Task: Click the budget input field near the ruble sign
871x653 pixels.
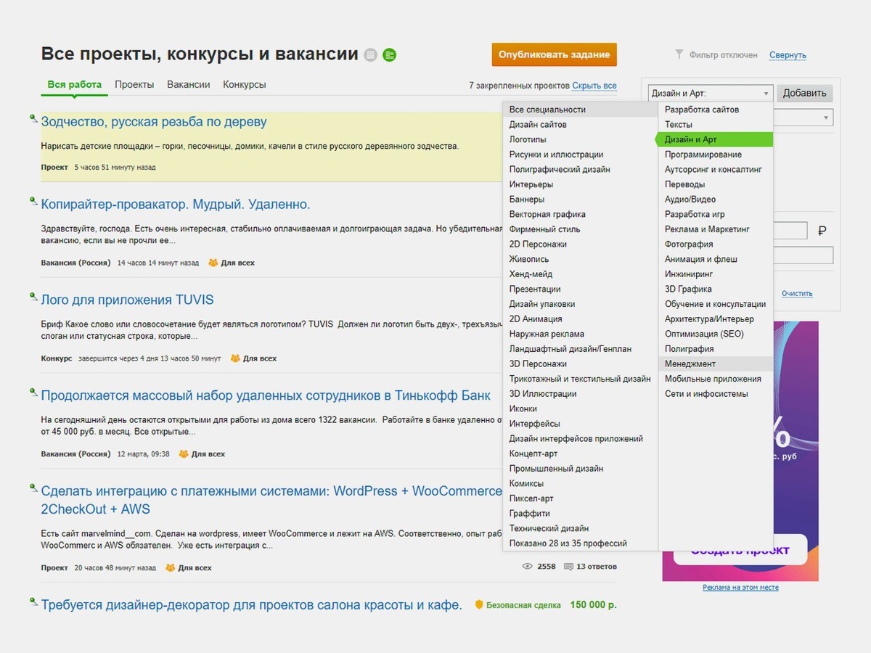Action: click(790, 231)
